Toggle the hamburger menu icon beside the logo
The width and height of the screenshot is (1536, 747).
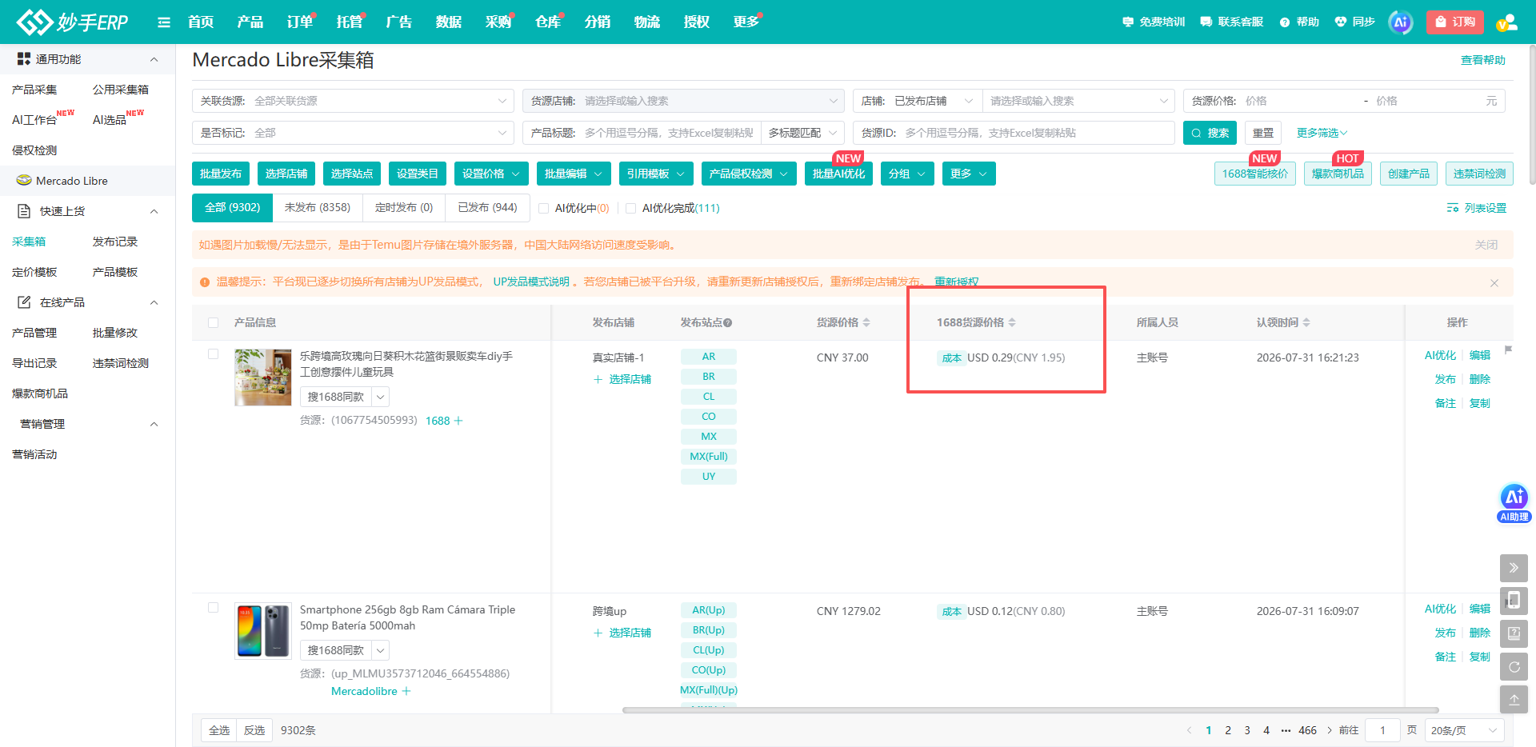(164, 22)
